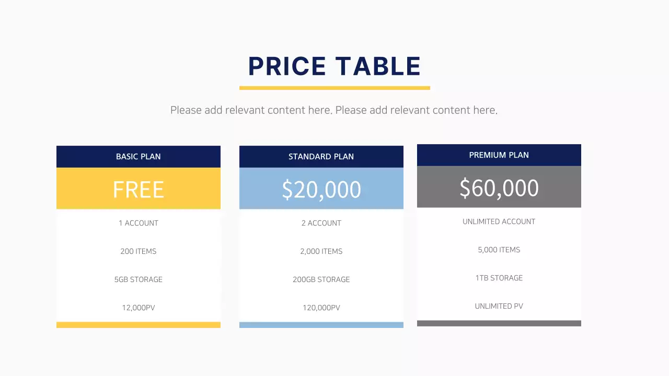669x376 pixels.
Task: Select the UNLIMITED ACCOUNT feature row
Action: pos(499,221)
